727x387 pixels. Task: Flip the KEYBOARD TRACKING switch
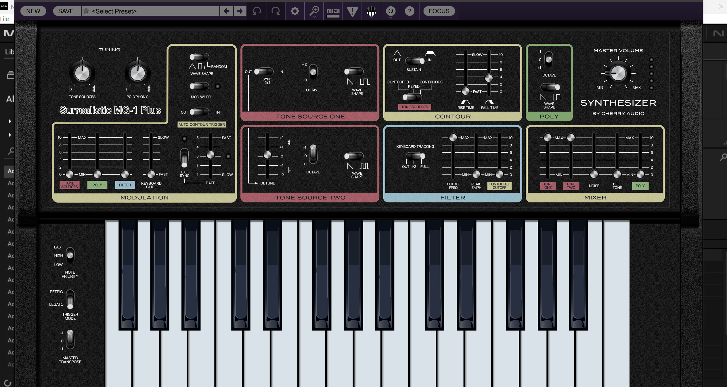415,156
